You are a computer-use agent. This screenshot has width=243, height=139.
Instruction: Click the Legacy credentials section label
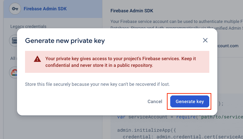[x=28, y=26]
